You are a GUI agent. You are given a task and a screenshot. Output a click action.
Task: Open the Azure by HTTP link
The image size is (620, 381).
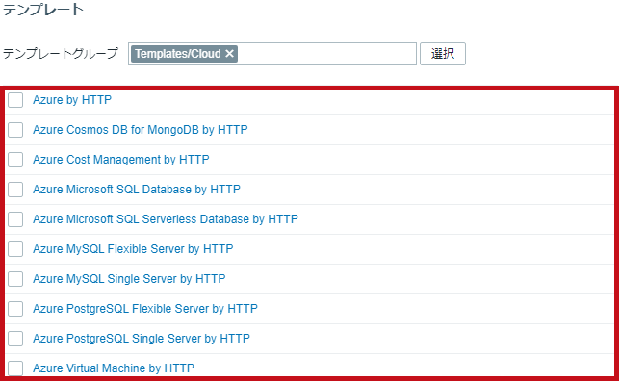[x=72, y=100]
